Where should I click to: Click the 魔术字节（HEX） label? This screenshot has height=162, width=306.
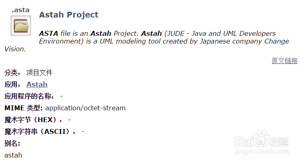point(33,120)
